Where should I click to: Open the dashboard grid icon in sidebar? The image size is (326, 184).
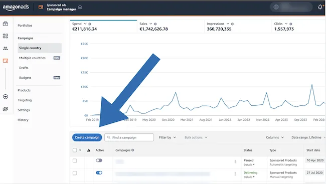pos(6,36)
